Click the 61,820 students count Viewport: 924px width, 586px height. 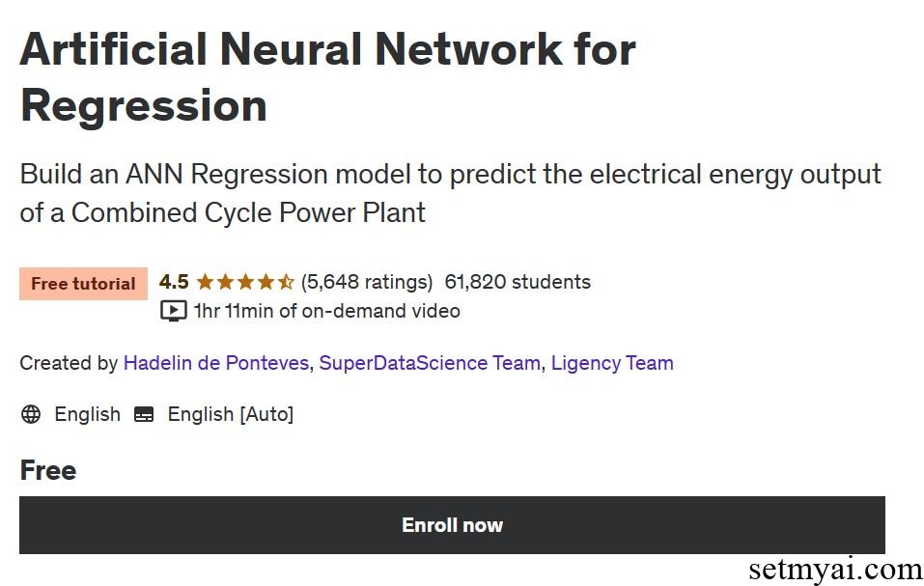[518, 282]
